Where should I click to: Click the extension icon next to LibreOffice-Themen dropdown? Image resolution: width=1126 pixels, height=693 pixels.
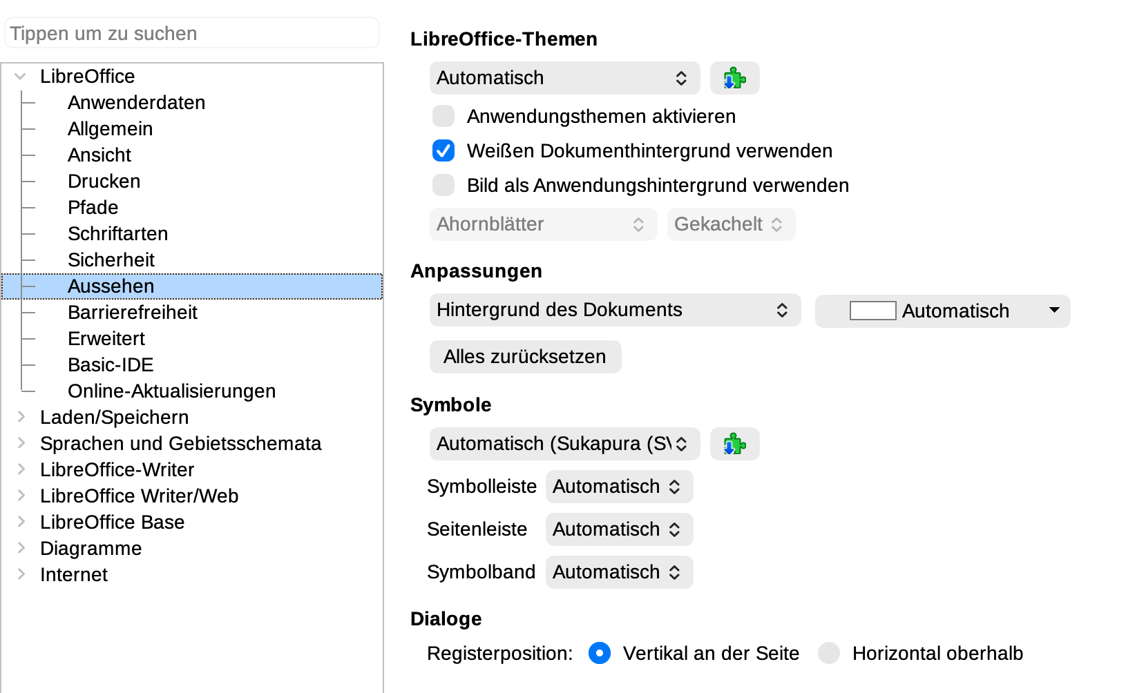[x=734, y=78]
